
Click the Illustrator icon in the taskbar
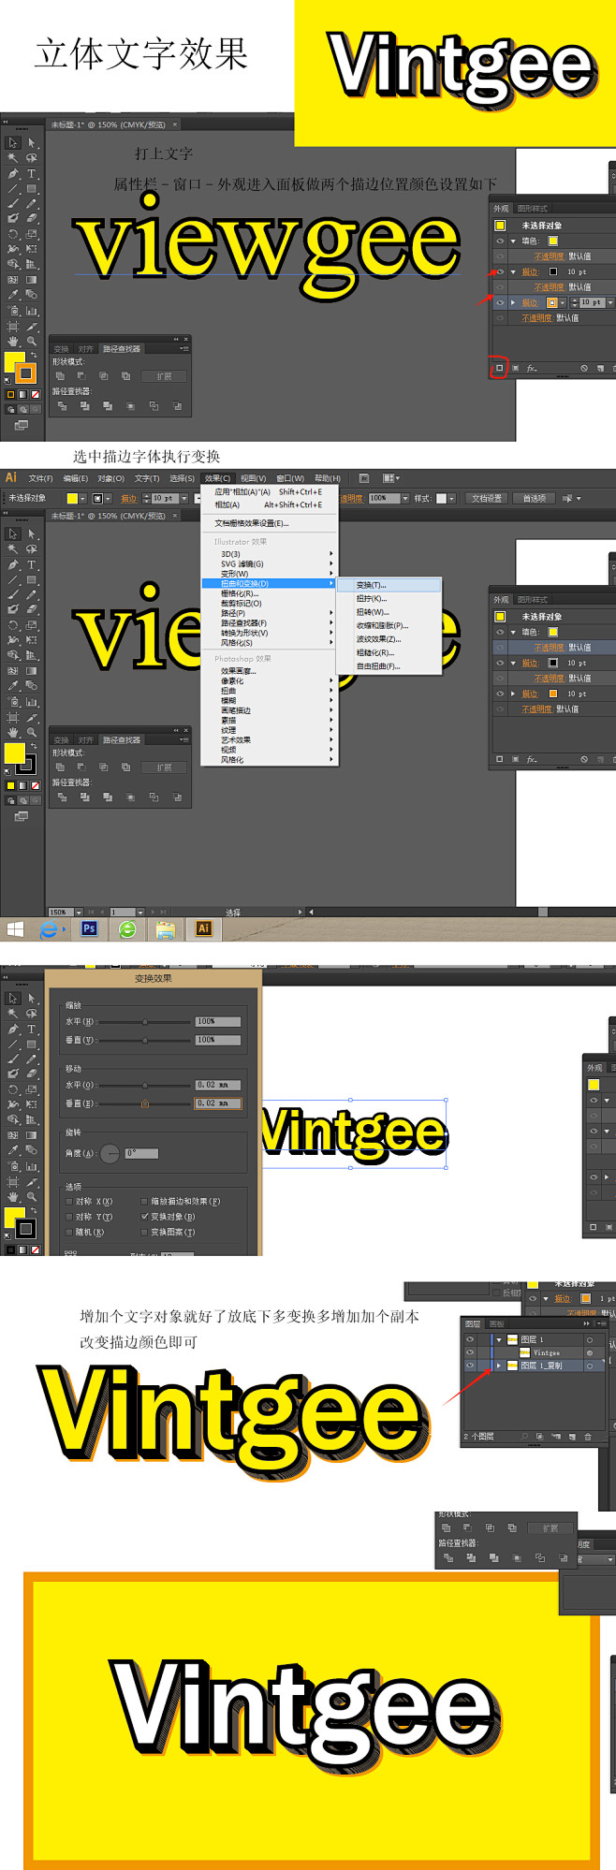coord(203,928)
